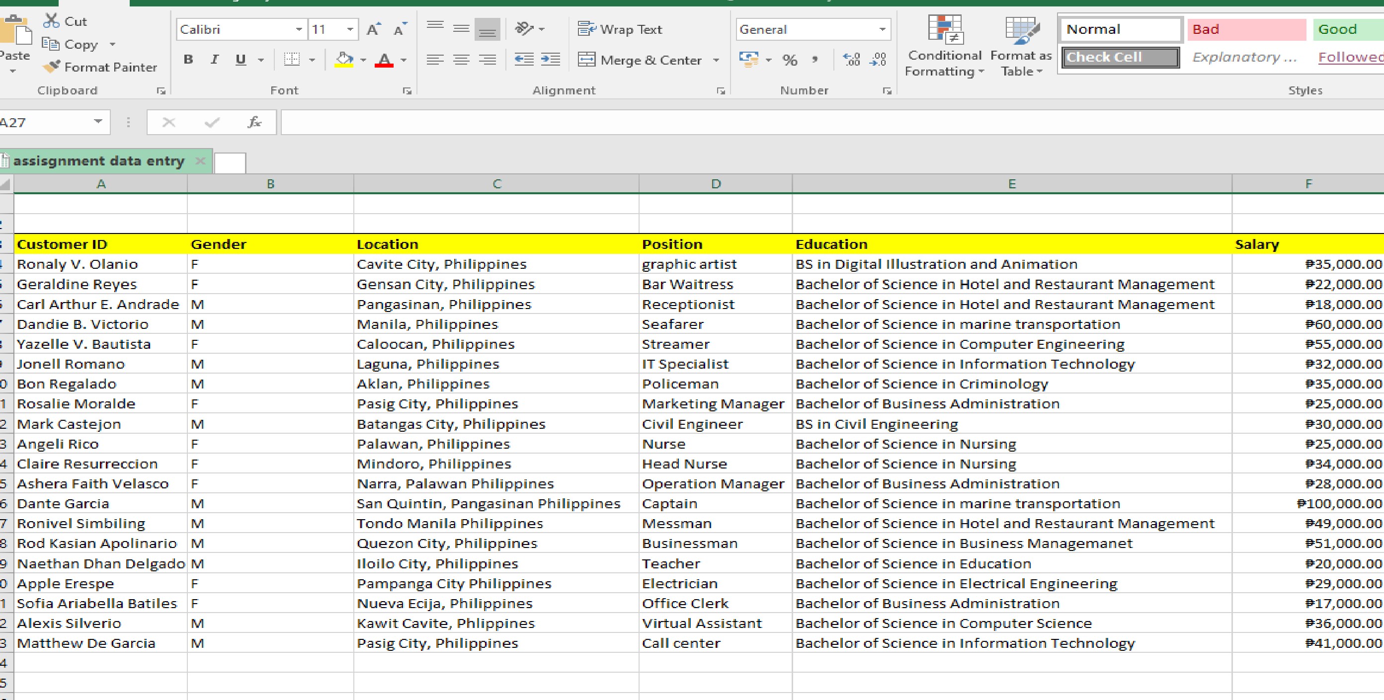Apply the Bad cell style
The width and height of the screenshot is (1384, 700).
click(1246, 29)
